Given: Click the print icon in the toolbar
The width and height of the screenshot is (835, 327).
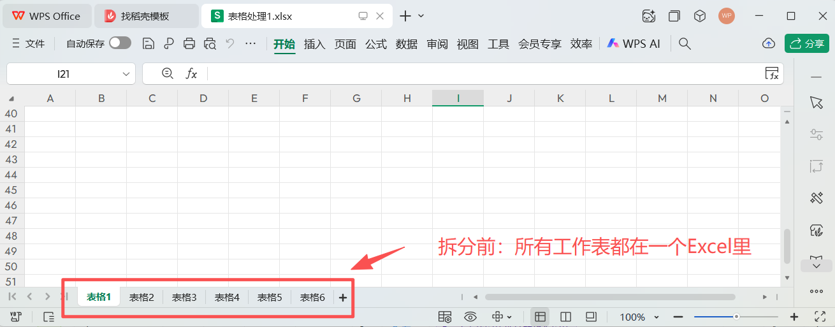Looking at the screenshot, I should (x=189, y=43).
